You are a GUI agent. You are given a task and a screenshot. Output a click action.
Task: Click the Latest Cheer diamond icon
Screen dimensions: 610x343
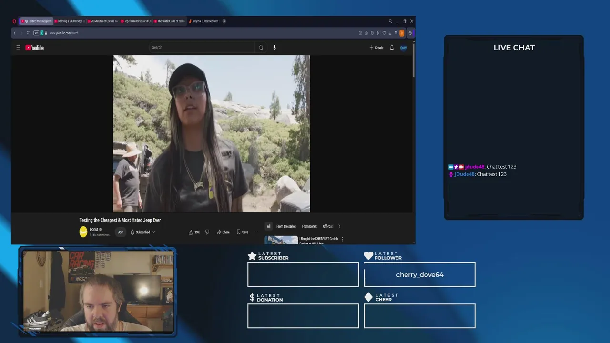point(368,297)
